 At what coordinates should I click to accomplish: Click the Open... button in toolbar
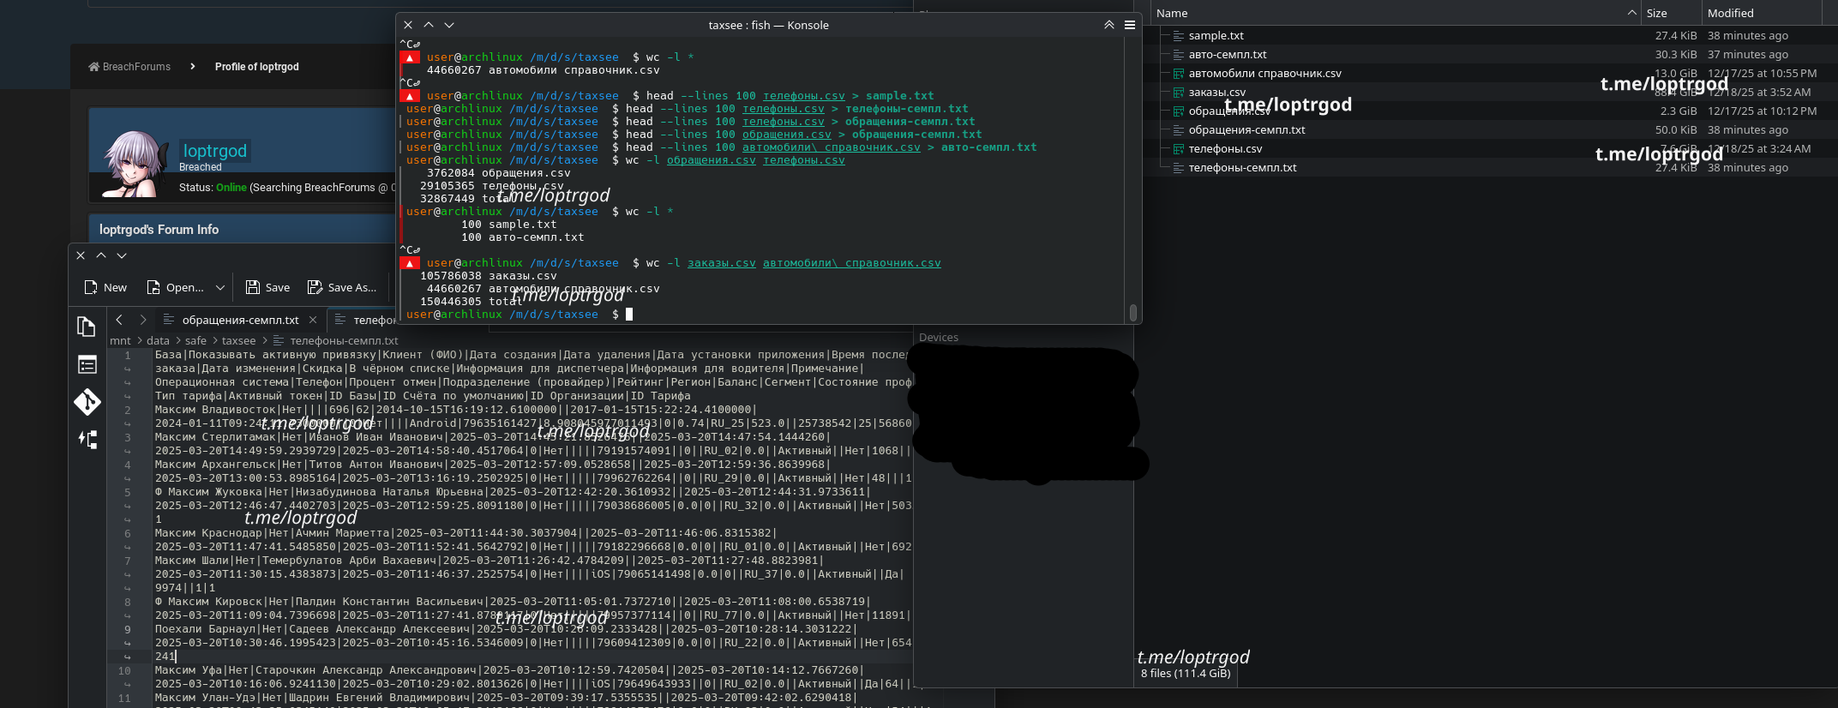pos(176,287)
